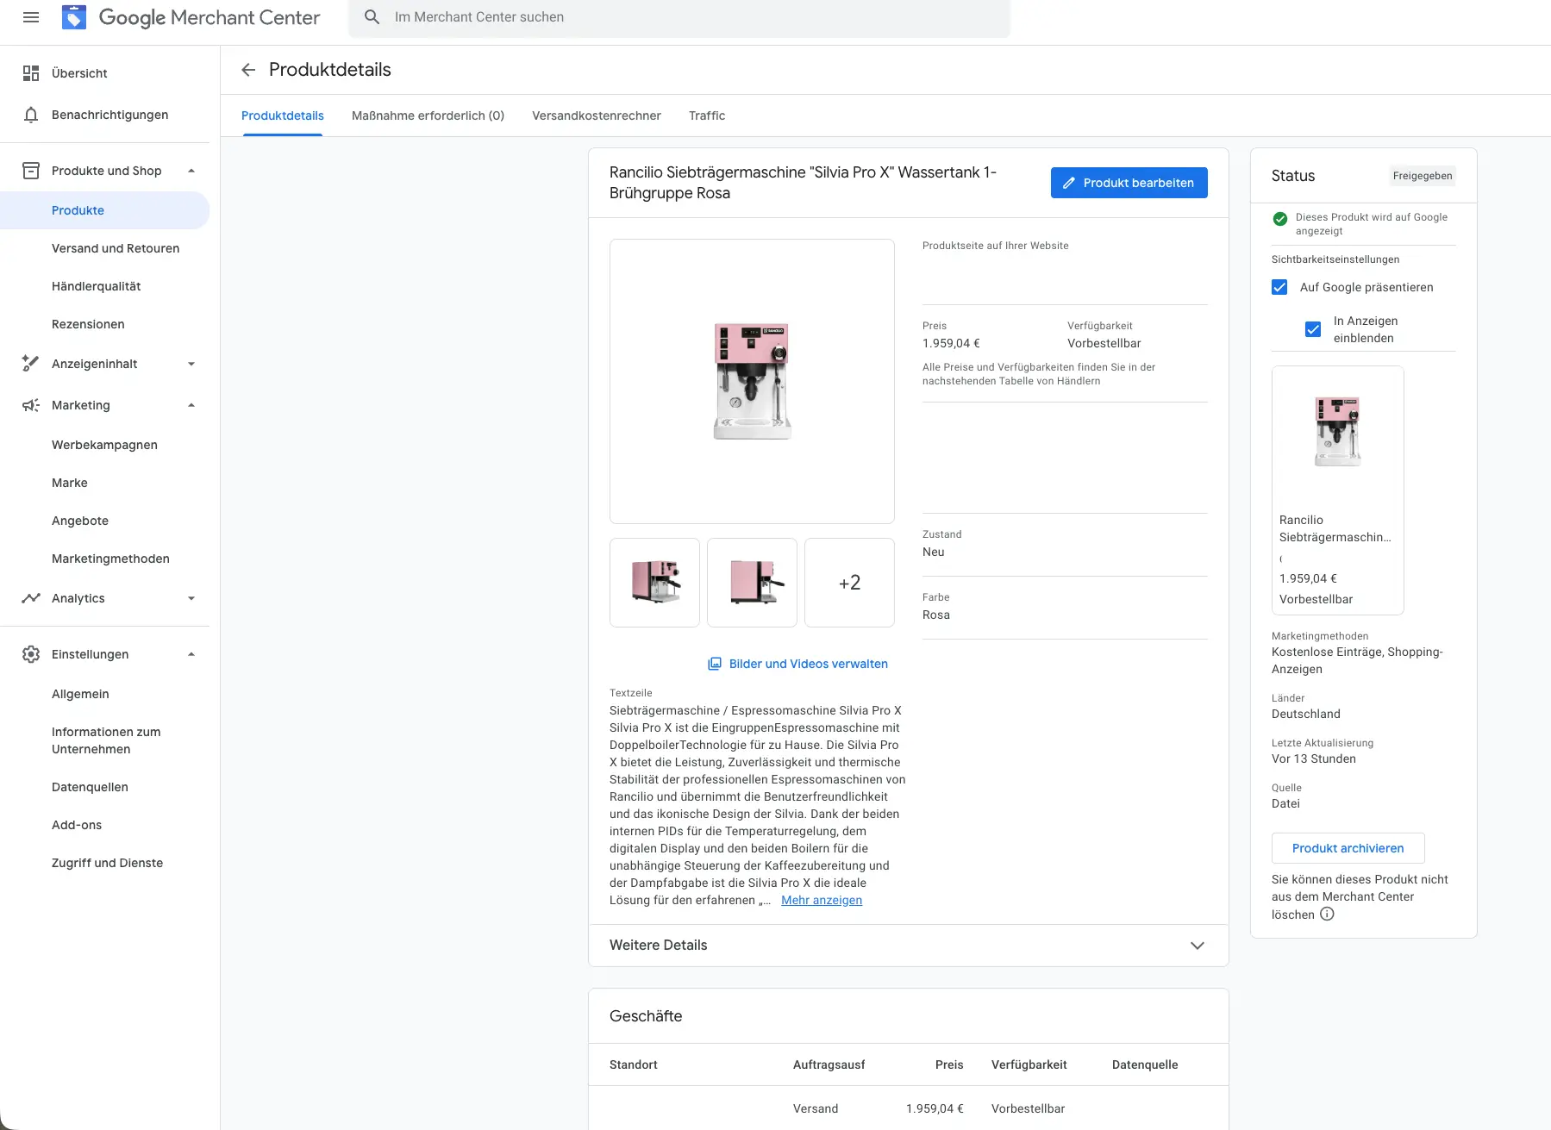
Task: Click the Anzeigeninhalt magic wand icon
Action: [x=31, y=364]
